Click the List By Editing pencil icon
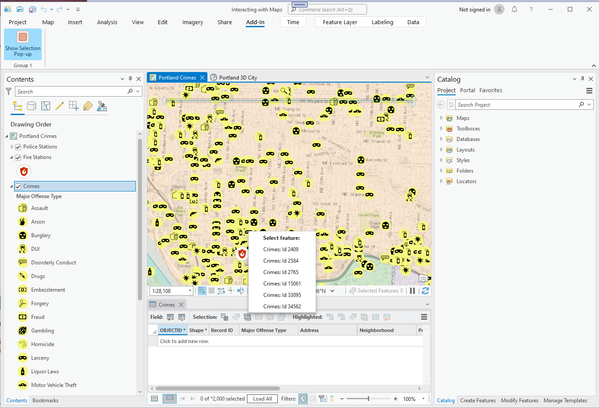Image resolution: width=599 pixels, height=408 pixels. pos(60,106)
